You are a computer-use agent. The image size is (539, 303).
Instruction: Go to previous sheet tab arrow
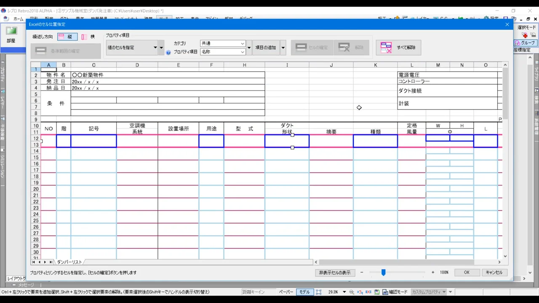point(39,262)
